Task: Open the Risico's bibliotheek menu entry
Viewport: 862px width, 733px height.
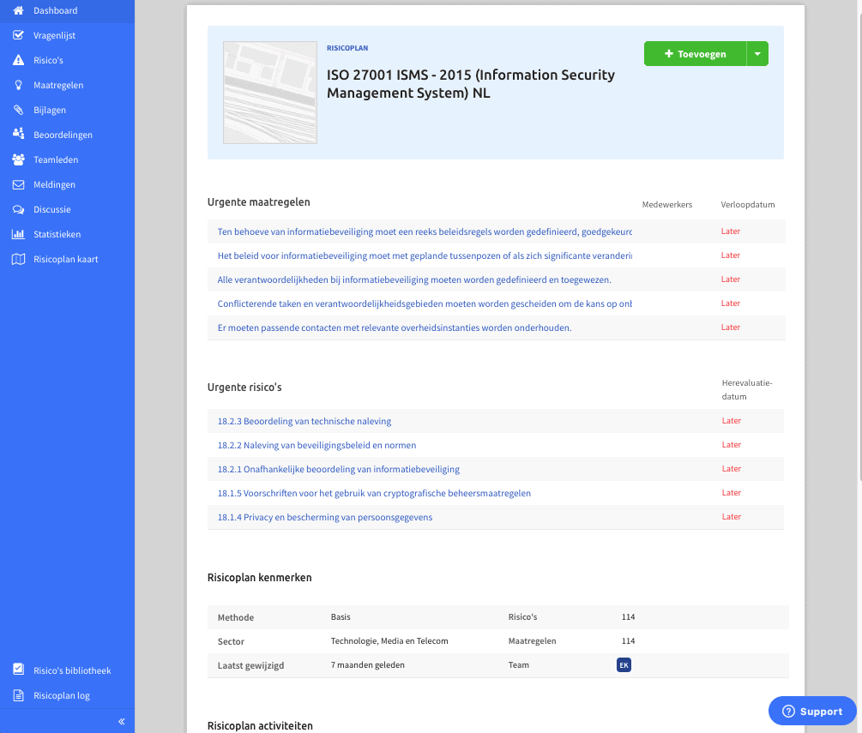Action: point(73,670)
